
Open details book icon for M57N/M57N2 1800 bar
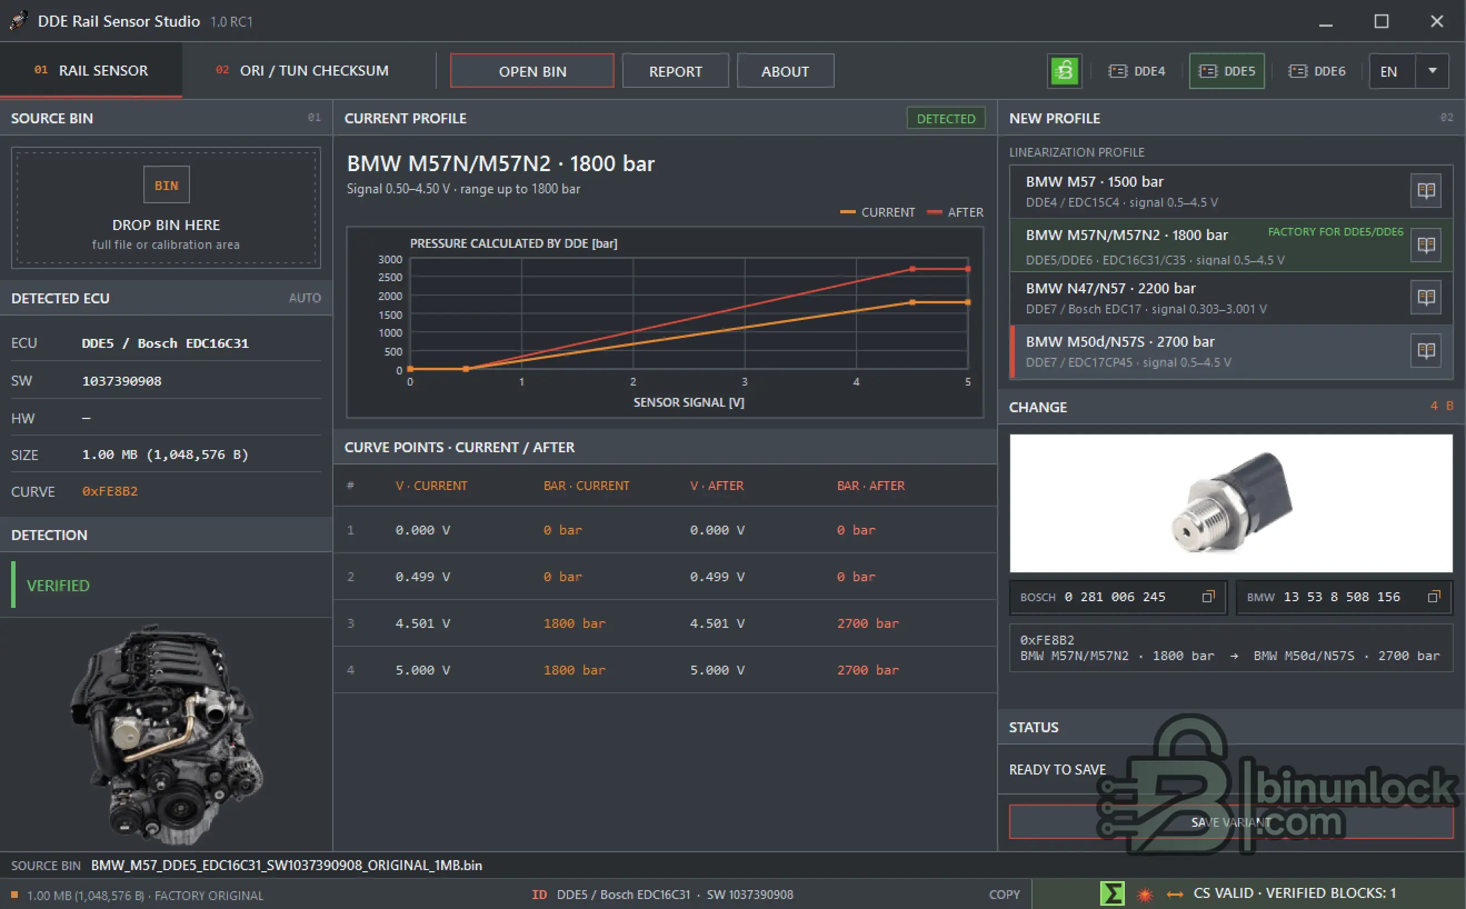click(x=1426, y=245)
